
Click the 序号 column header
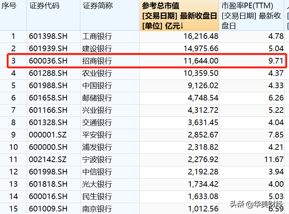click(13, 15)
